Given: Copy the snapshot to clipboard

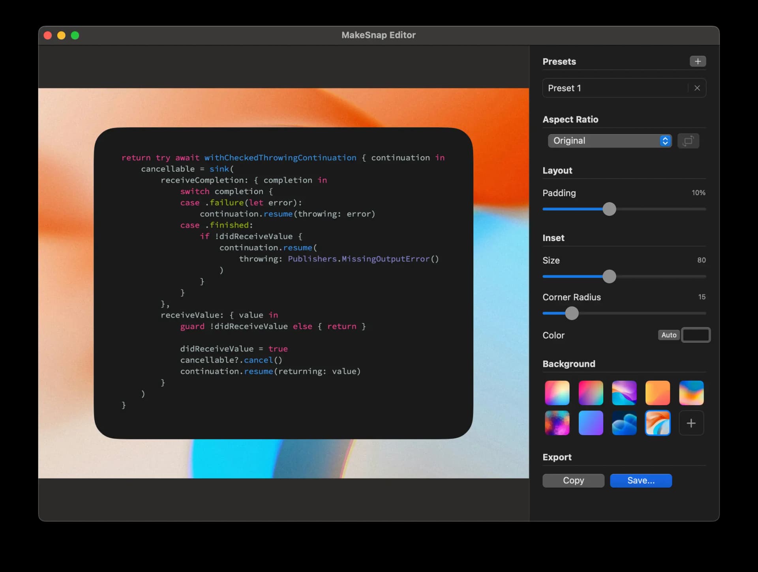Looking at the screenshot, I should [573, 480].
